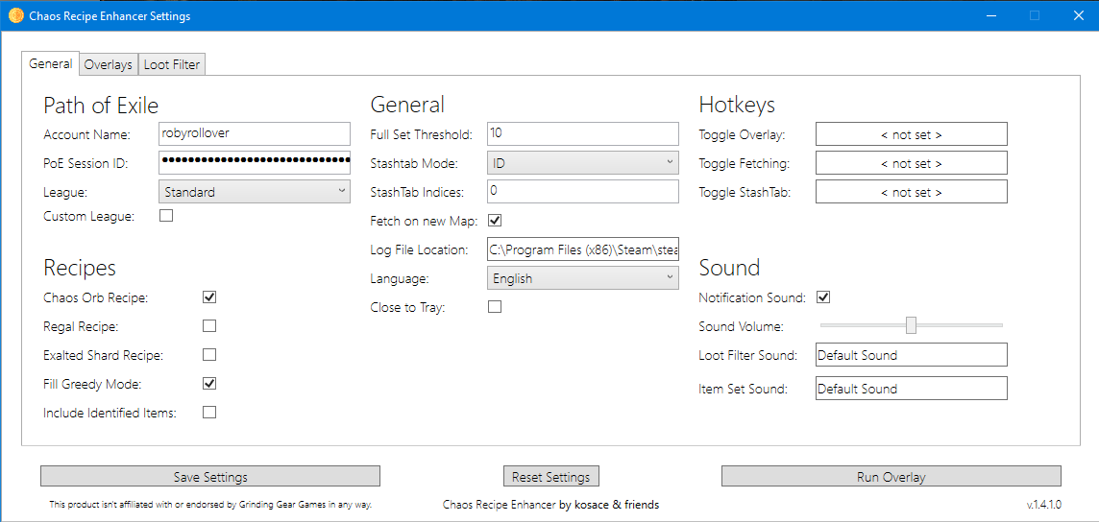Enable the Regal Recipe checkbox
This screenshot has width=1099, height=522.
tap(208, 326)
